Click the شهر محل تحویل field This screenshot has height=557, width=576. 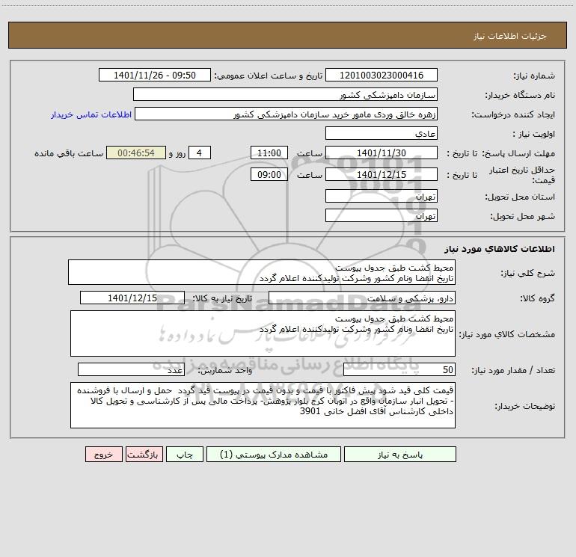[x=382, y=215]
